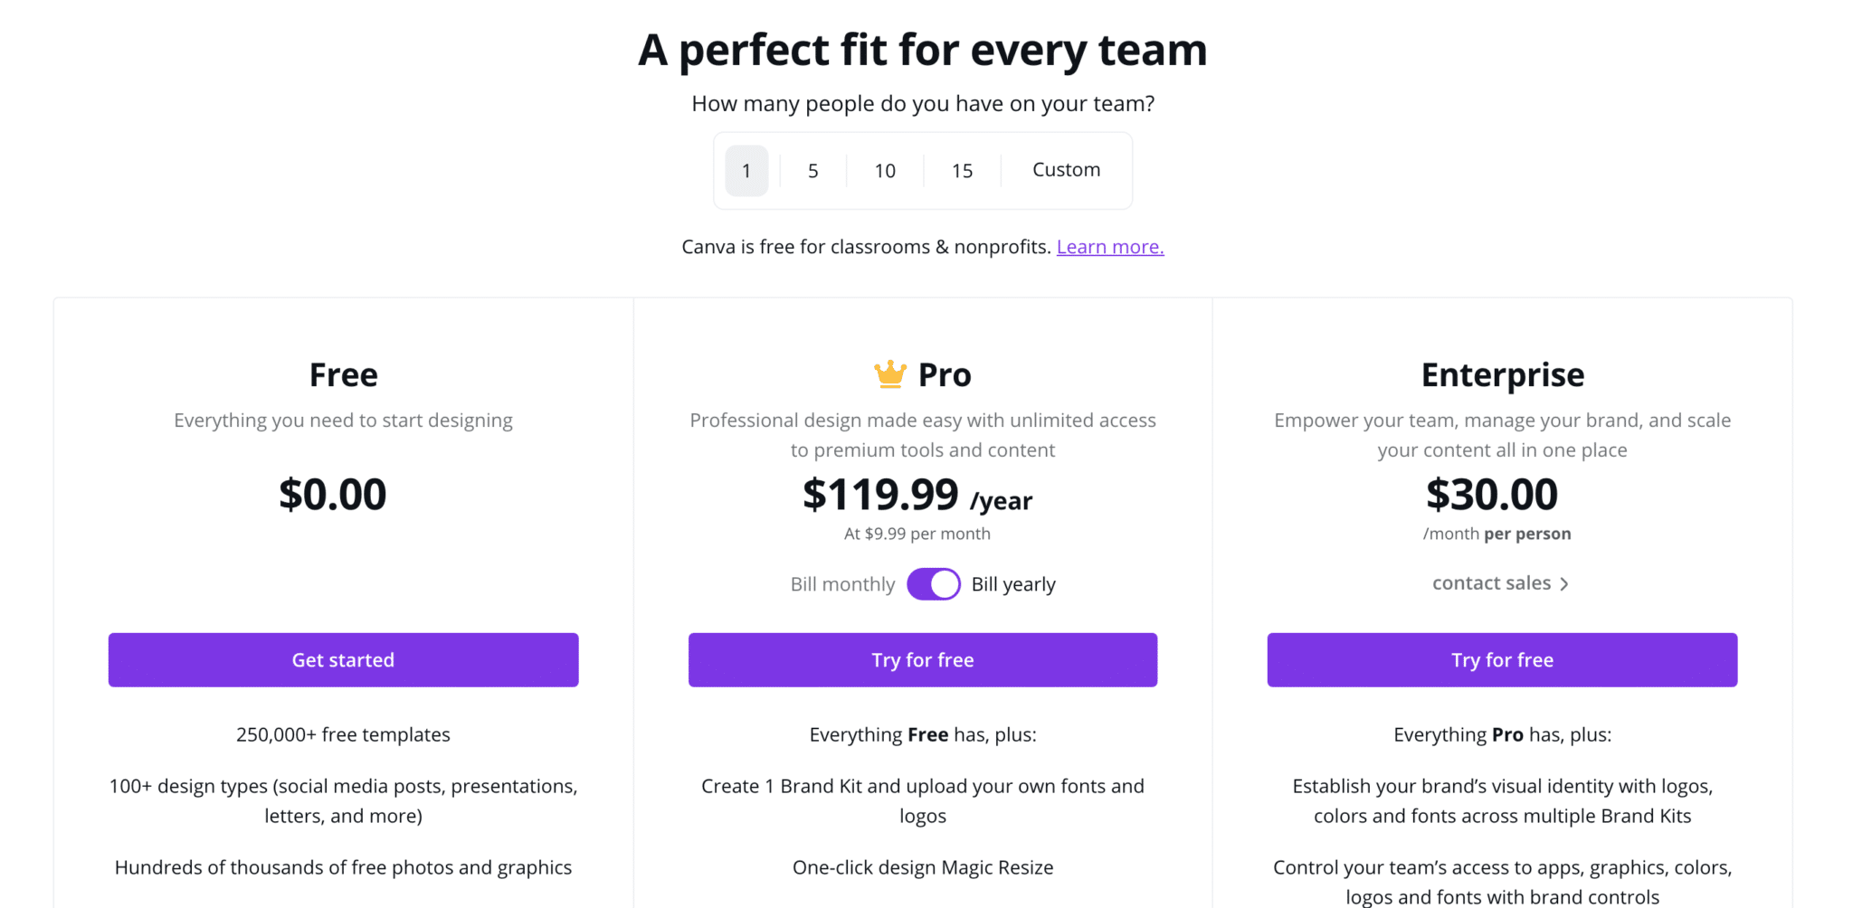Choose the Bill yearly label
This screenshot has height=908, width=1853.
(x=1013, y=584)
